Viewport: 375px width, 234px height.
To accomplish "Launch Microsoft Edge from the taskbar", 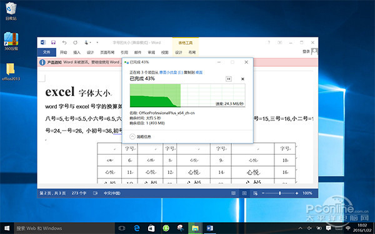I will [136, 228].
